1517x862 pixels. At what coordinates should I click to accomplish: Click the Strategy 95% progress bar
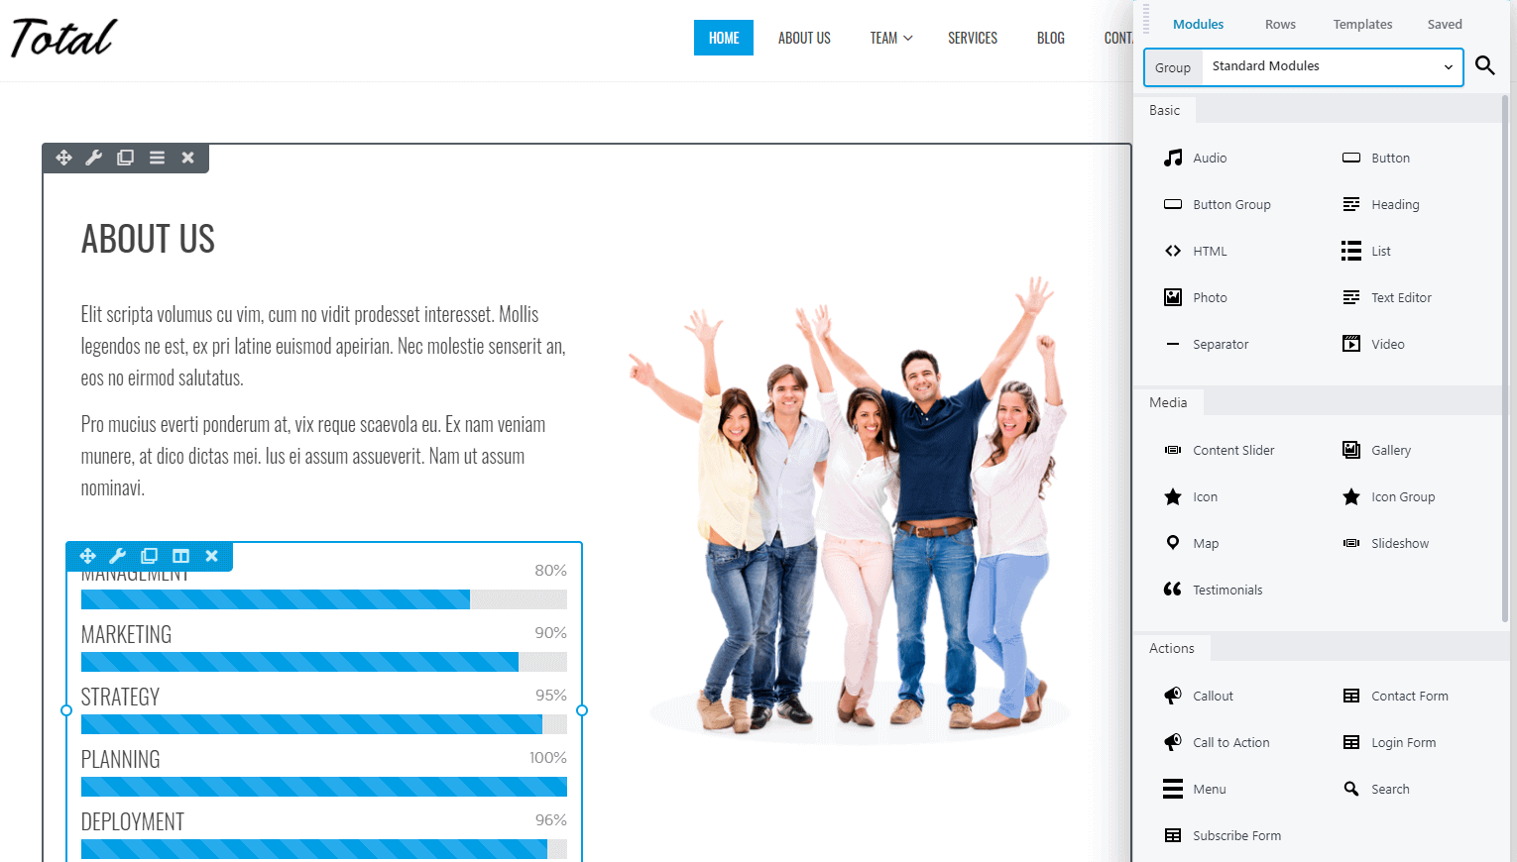(x=324, y=724)
